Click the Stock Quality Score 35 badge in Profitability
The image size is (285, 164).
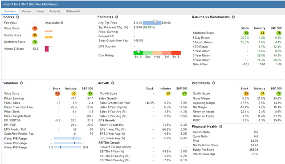[246, 93]
